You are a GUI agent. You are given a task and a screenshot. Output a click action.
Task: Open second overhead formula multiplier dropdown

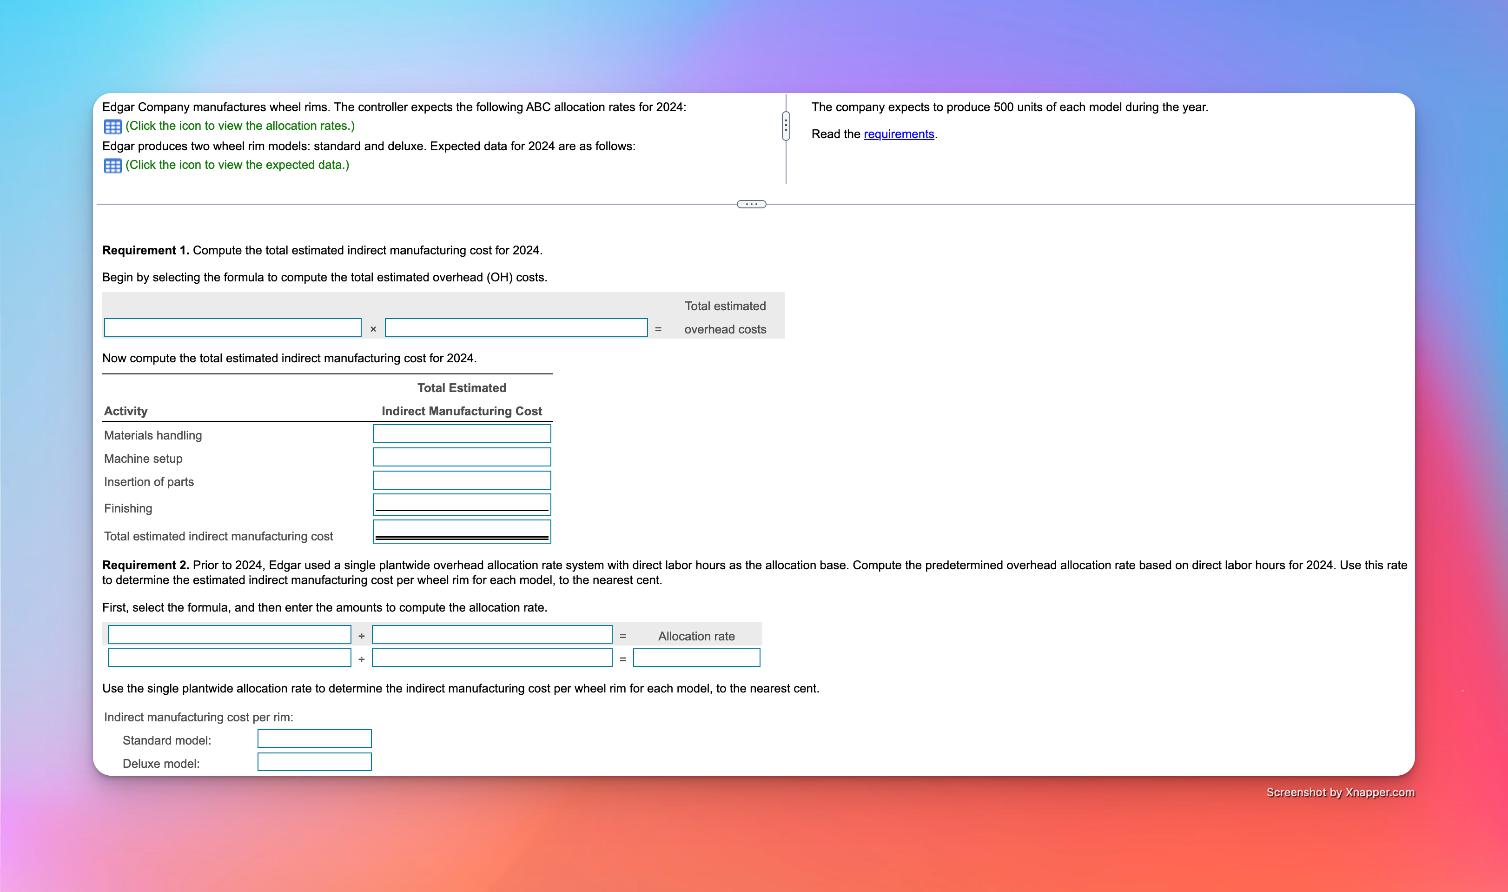point(516,327)
